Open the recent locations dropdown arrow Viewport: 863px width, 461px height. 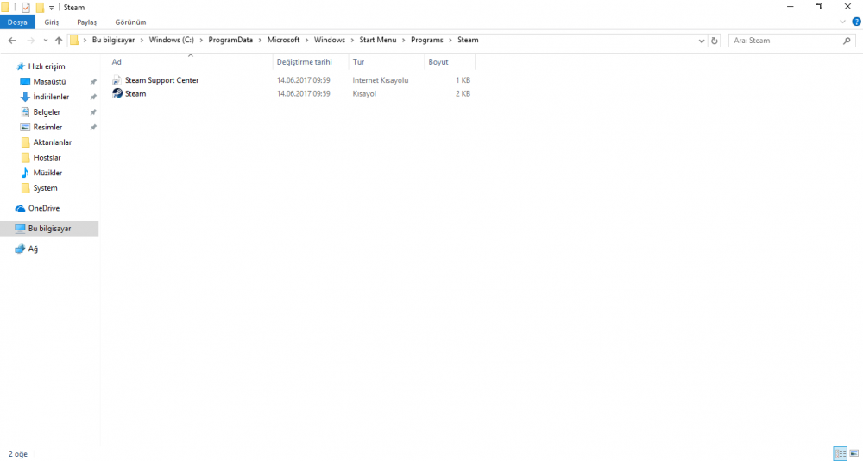point(46,41)
